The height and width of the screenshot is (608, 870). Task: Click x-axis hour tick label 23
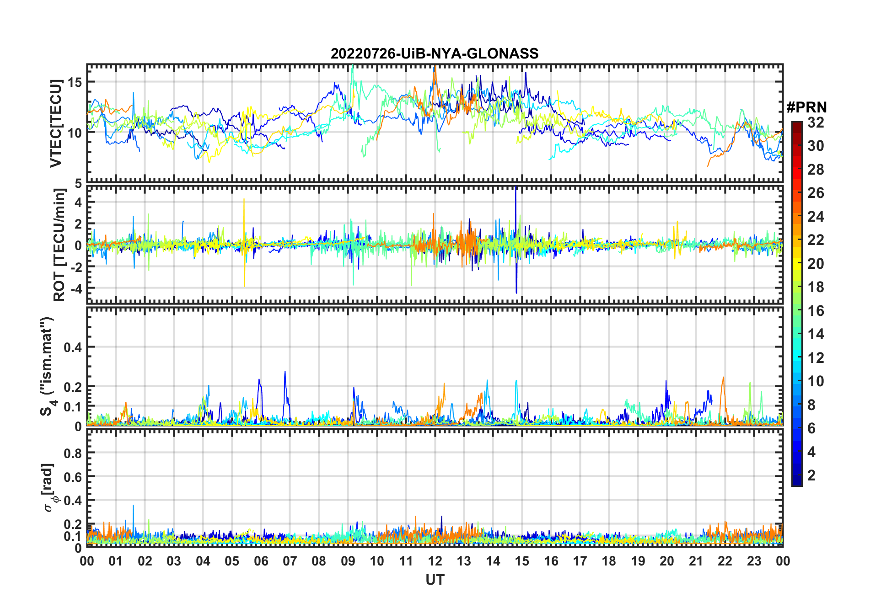(754, 561)
